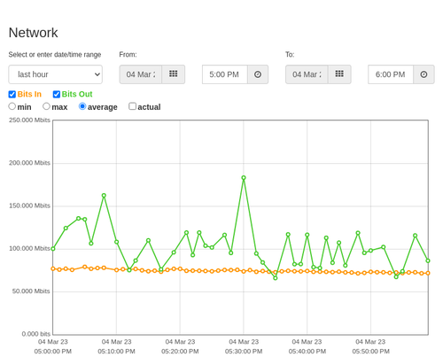
Task: Click the '50.000 Mbits' y-axis label
Action: [31, 291]
